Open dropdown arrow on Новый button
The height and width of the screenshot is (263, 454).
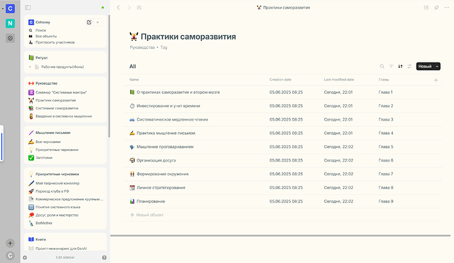click(x=437, y=67)
